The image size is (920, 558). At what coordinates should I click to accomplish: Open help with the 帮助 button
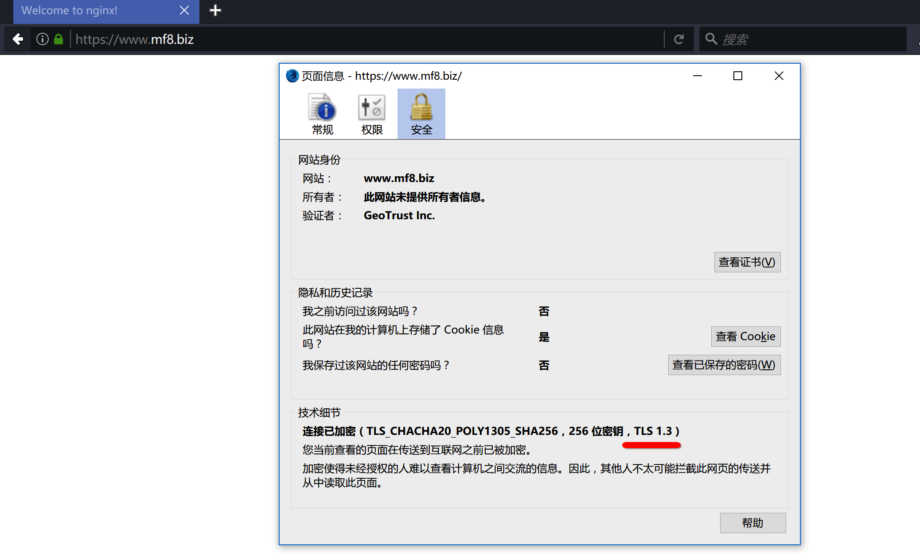[x=752, y=523]
